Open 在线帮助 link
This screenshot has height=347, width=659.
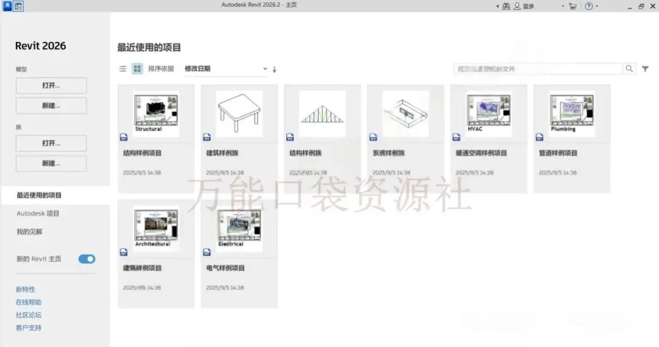(x=29, y=302)
